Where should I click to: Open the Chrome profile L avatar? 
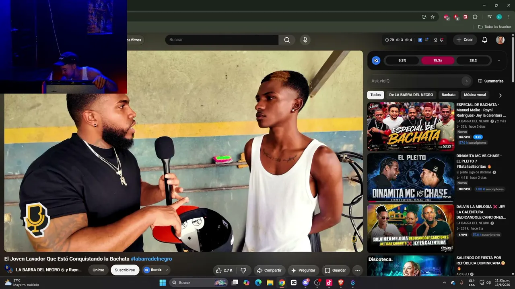point(499,17)
